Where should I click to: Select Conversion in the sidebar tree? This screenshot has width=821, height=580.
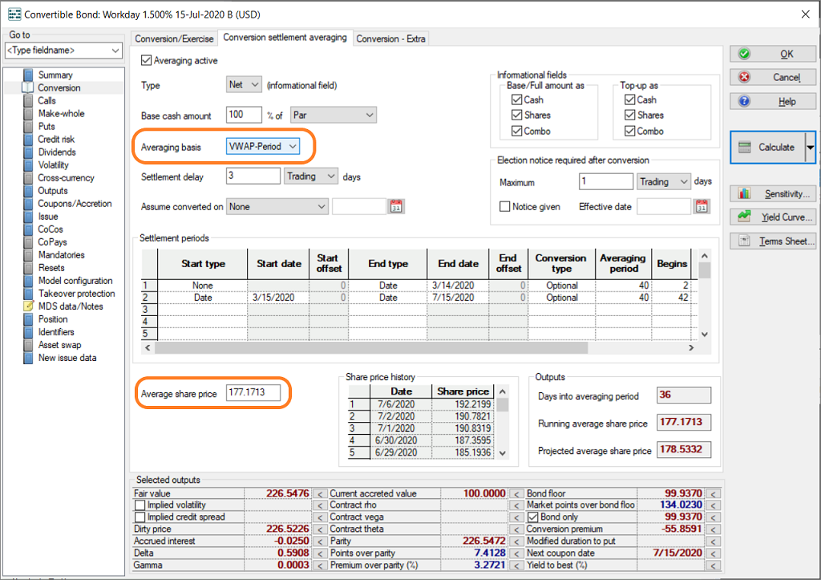(59, 88)
